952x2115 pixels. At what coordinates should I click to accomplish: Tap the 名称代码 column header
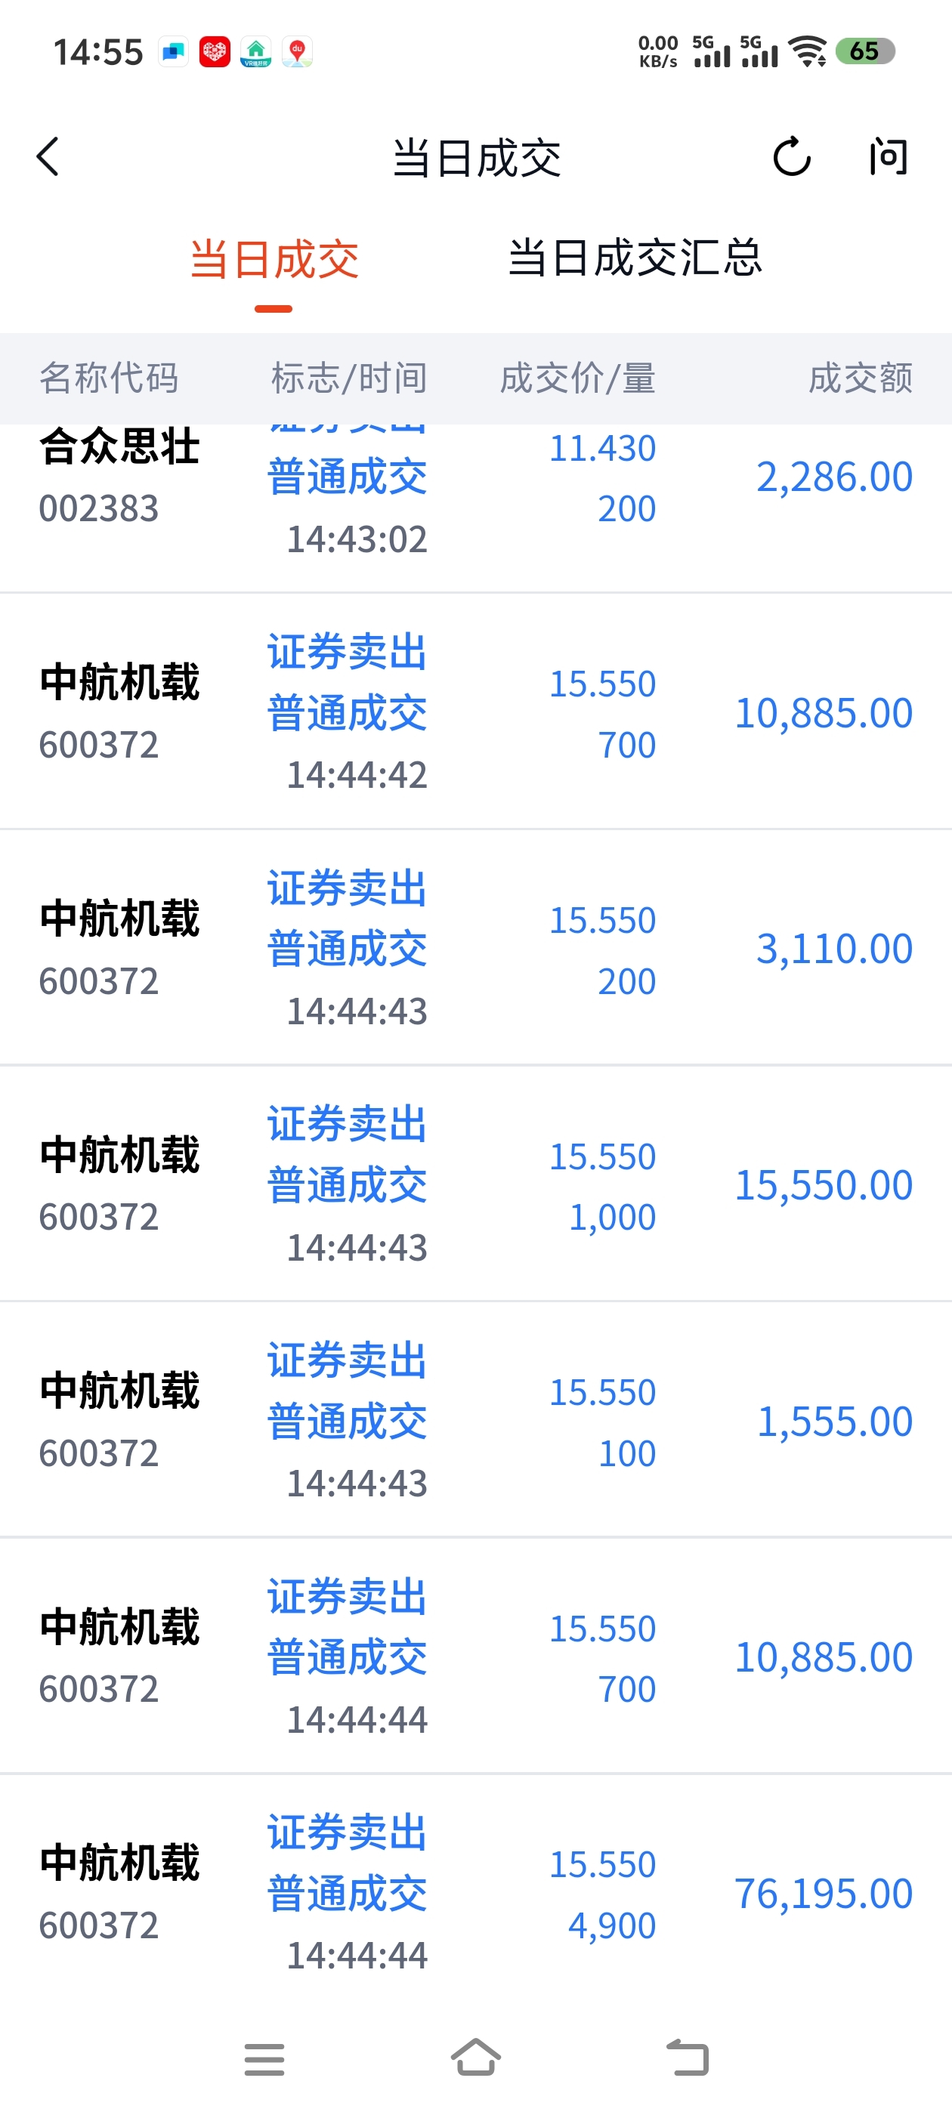click(110, 378)
